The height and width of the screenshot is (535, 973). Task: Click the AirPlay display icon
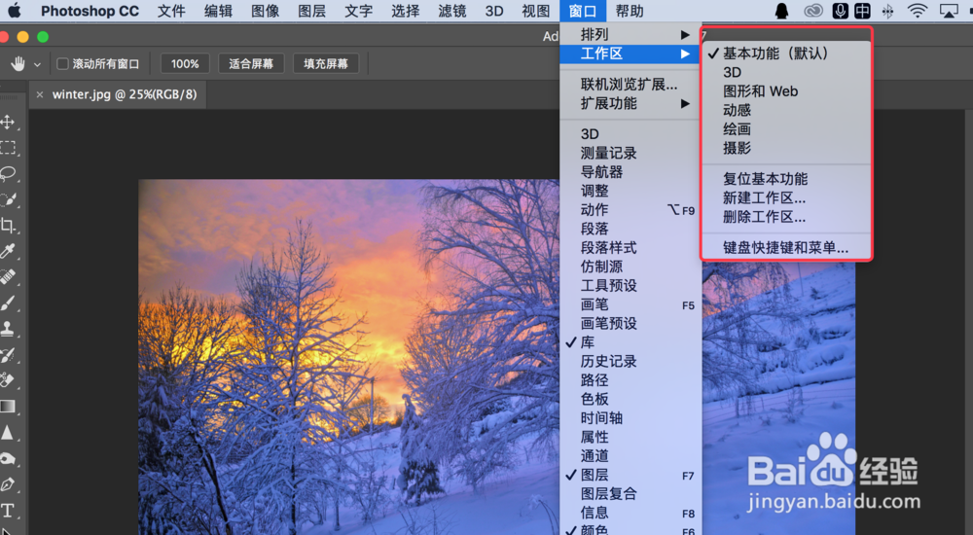tap(949, 11)
